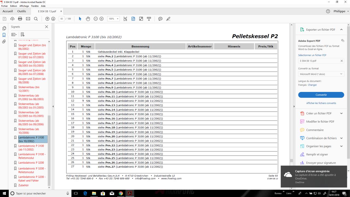Open attachments paperclip panel
Screen dimensions: 350x197
point(4,42)
